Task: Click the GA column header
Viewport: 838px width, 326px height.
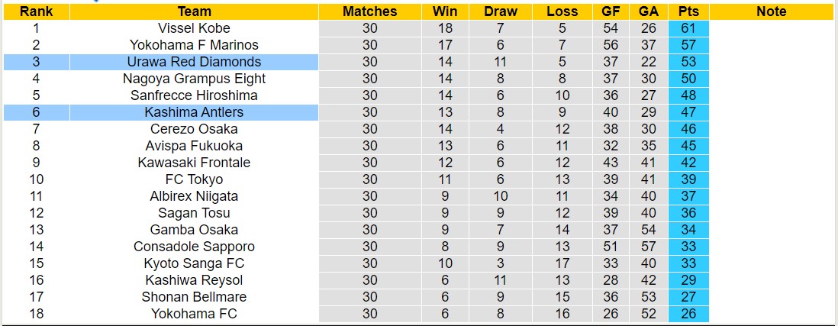Action: [x=648, y=11]
